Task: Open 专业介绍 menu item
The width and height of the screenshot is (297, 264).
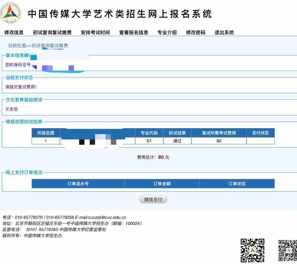Action: pos(167,33)
